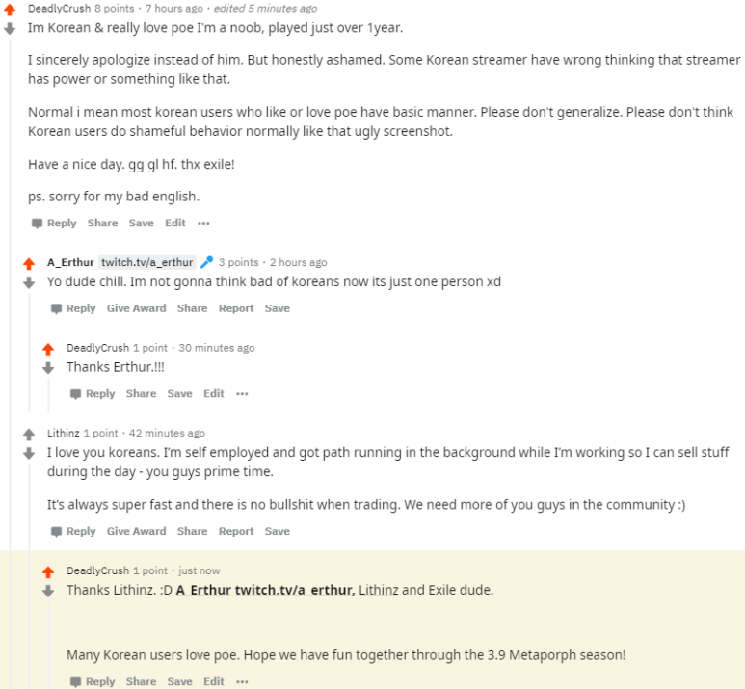
Task: Downvote Lithinz's comment
Action: [29, 453]
